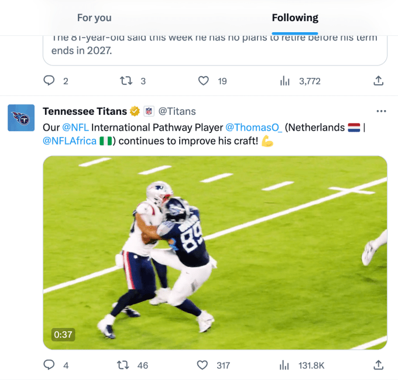Switch to the For you tab
Viewport: 398px width, 380px height.
(x=94, y=18)
